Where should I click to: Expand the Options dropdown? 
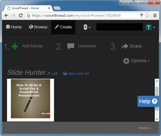(140, 61)
